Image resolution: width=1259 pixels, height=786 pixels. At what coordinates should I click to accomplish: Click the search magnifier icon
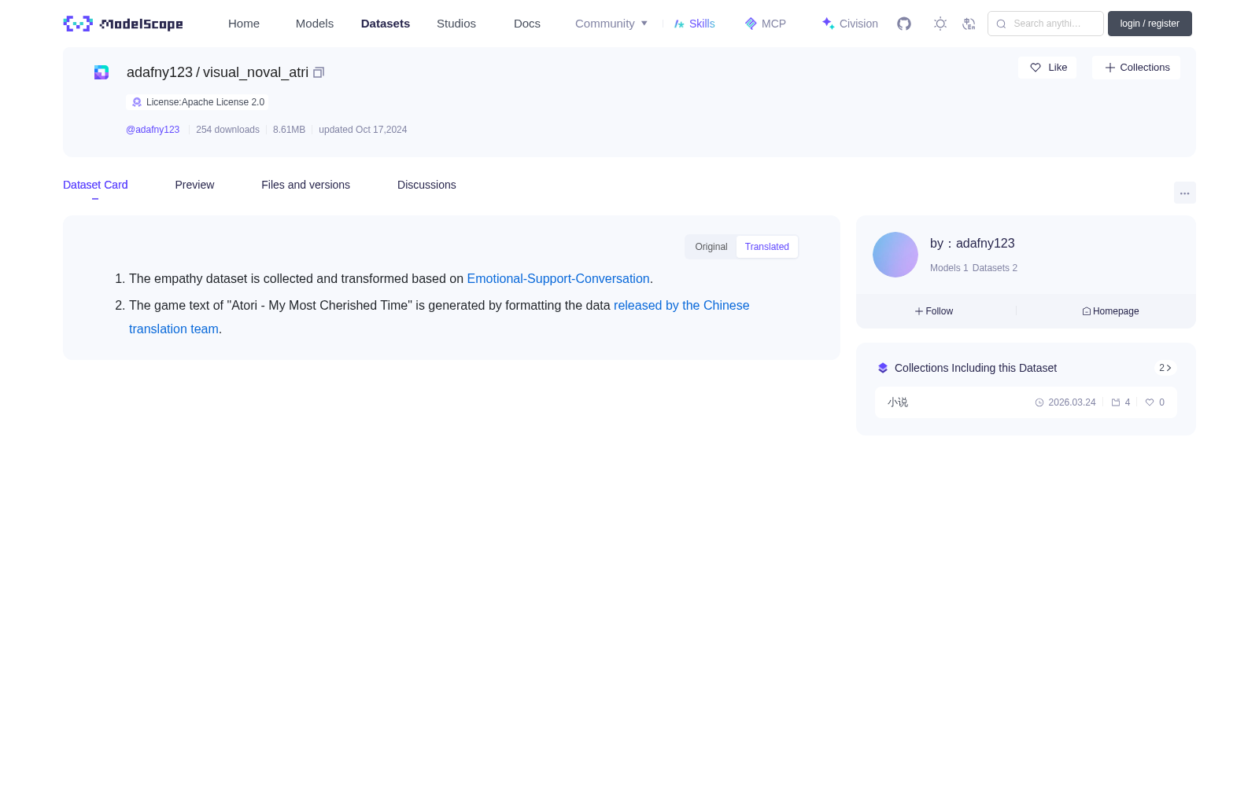[x=1001, y=24]
